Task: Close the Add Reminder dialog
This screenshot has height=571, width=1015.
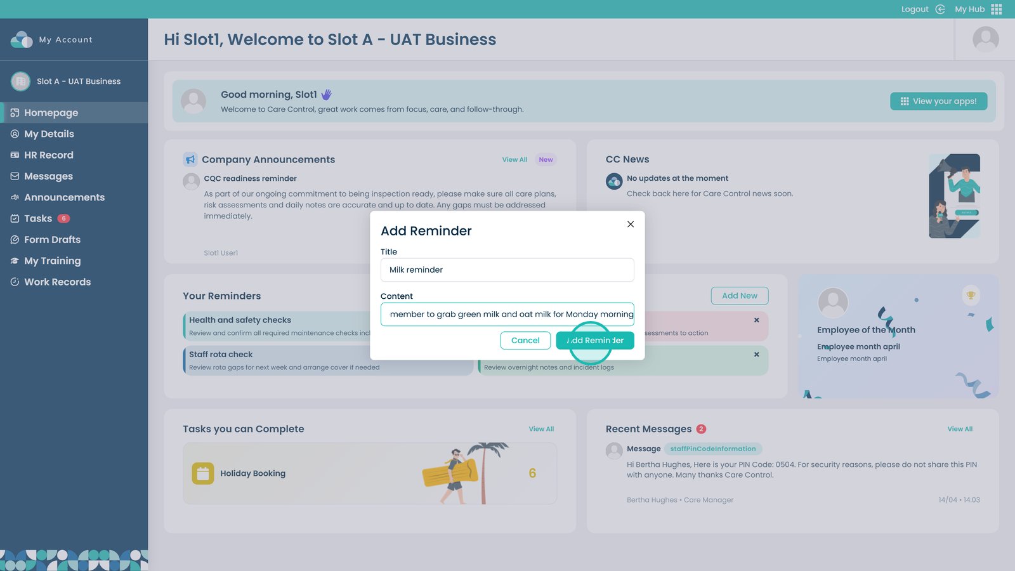Action: tap(630, 224)
